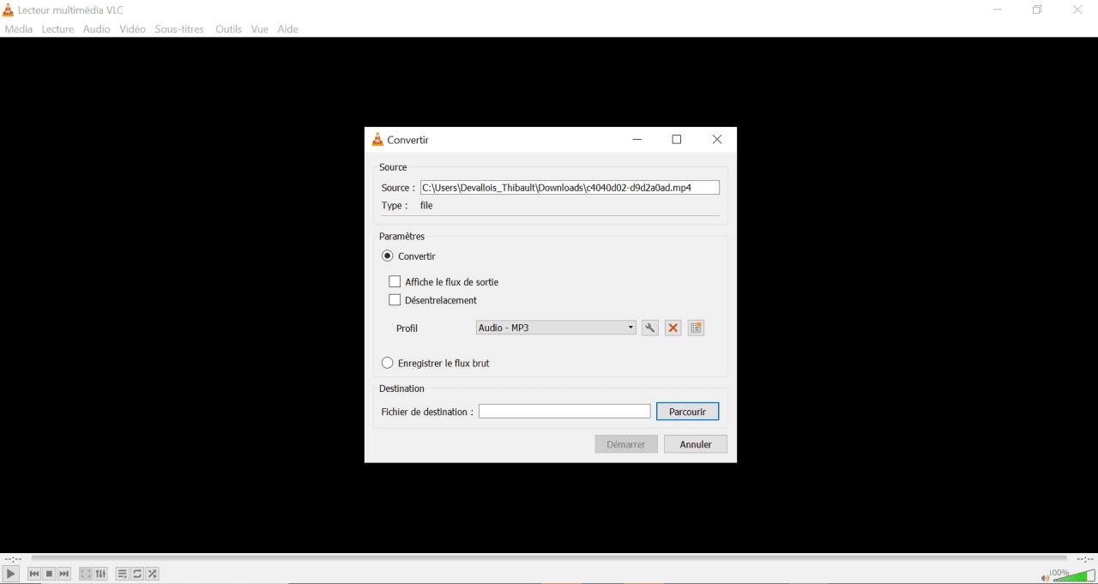
Task: Minimize the Convertir dialog
Action: click(637, 140)
